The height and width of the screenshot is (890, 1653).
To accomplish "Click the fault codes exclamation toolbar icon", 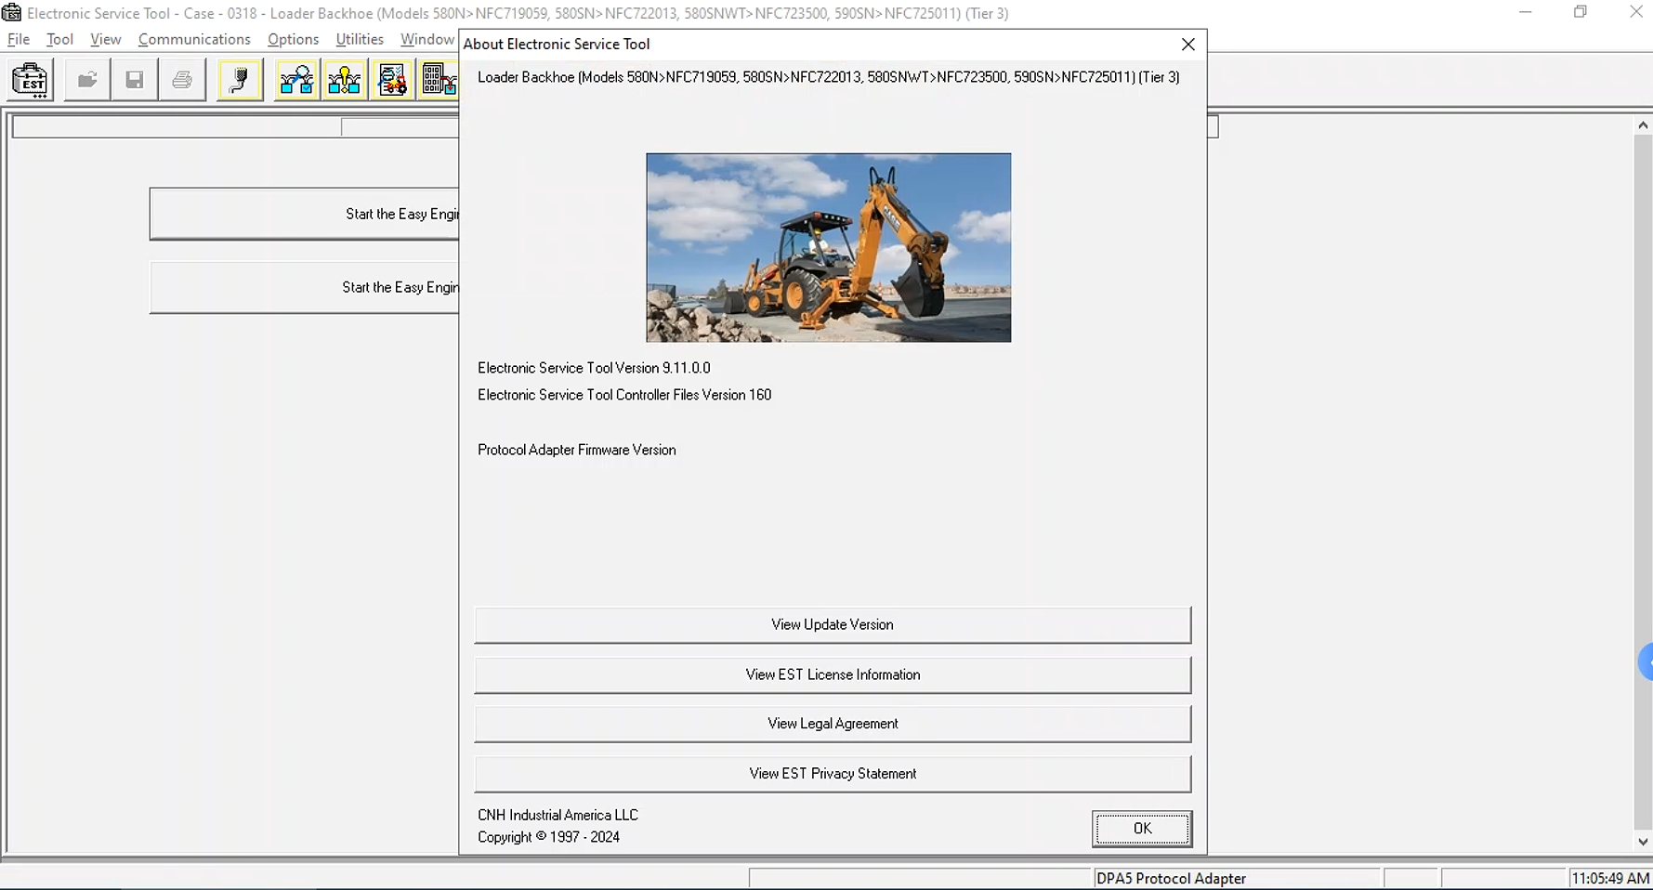I will click(345, 80).
